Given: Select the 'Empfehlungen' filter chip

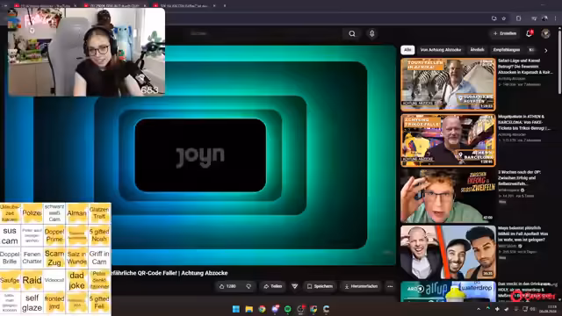Looking at the screenshot, I should coord(507,50).
